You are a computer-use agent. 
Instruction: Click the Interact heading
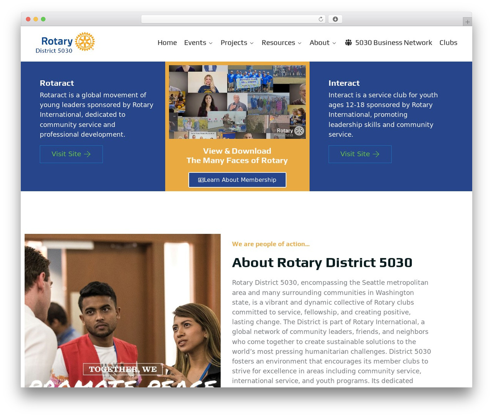344,83
